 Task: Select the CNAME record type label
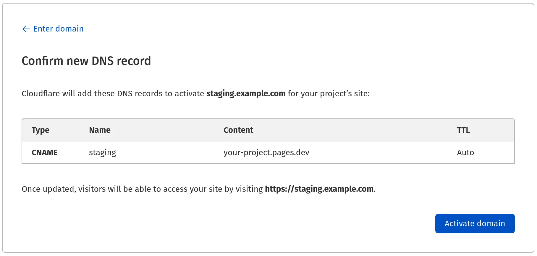[x=44, y=152]
